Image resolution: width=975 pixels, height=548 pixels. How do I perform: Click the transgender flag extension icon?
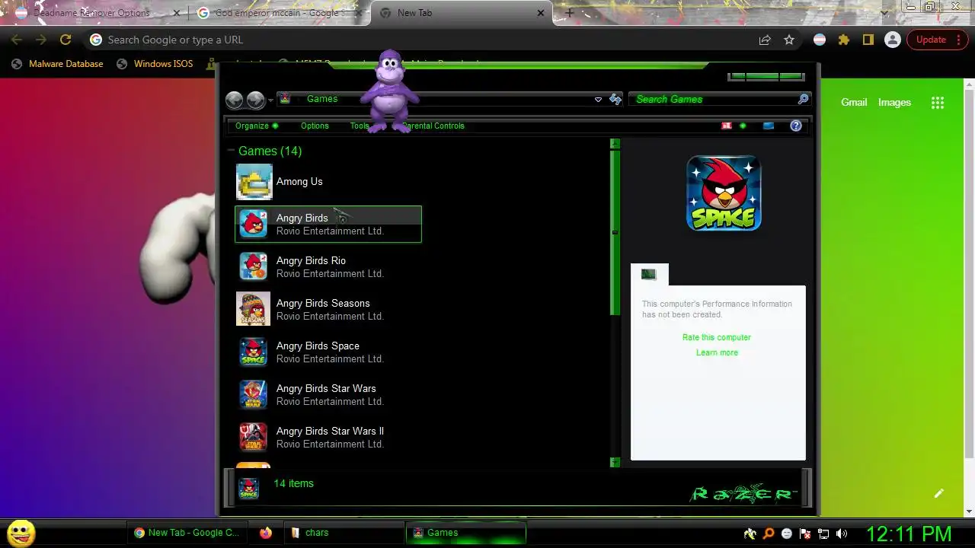(820, 40)
